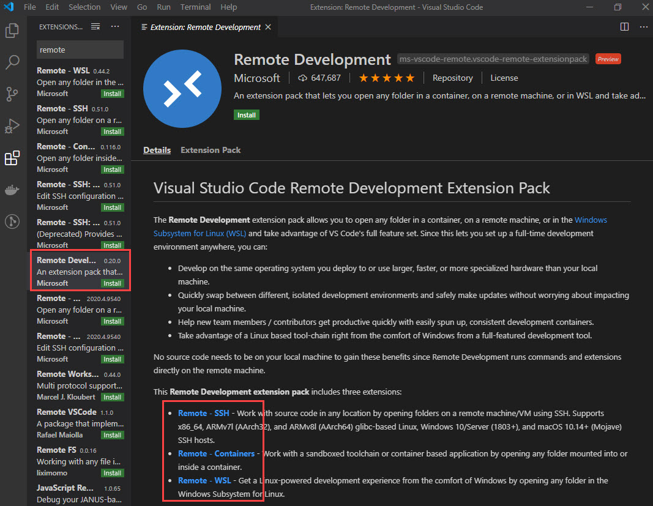
Task: Click the Preview badge
Action: [x=608, y=59]
